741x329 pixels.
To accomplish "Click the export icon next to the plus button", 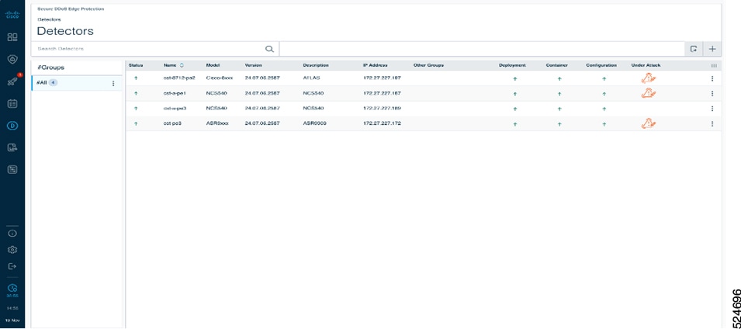I will (x=693, y=49).
